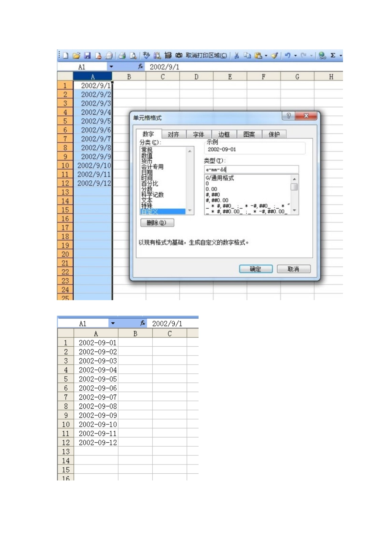
Task: Click the Name Box A1 in upper sheet
Action: [x=82, y=67]
